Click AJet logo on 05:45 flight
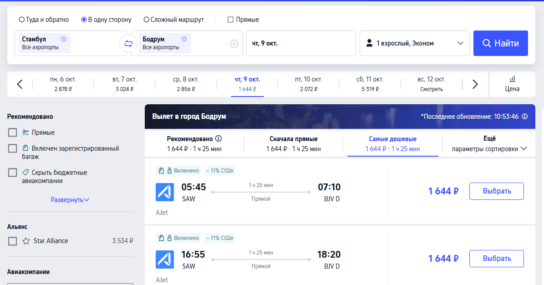Image resolution: width=544 pixels, height=285 pixels. coord(165,192)
